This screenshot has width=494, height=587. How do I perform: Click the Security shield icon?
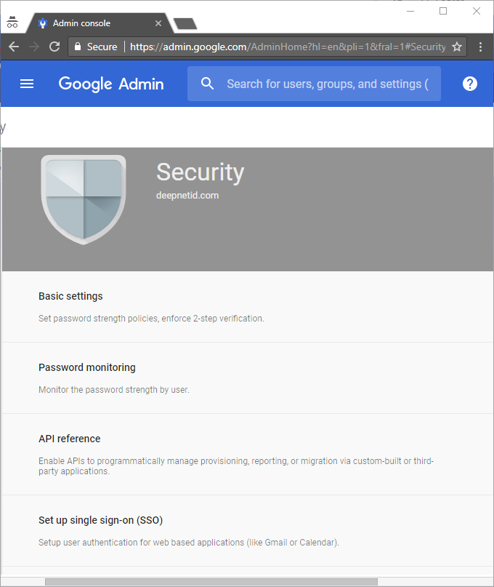click(84, 199)
